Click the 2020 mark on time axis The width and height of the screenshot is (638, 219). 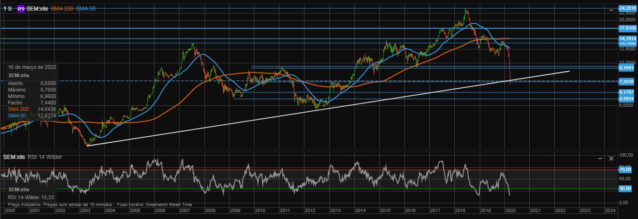tap(510, 211)
